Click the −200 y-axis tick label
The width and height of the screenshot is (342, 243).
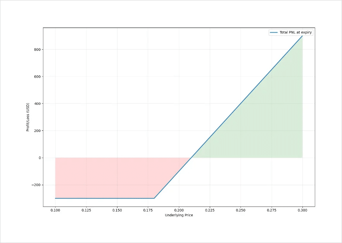[x=36, y=185]
